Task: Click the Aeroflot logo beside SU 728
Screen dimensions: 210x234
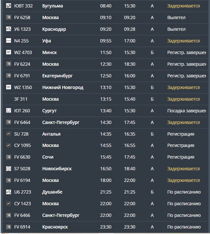Action: pyautogui.click(x=8, y=134)
